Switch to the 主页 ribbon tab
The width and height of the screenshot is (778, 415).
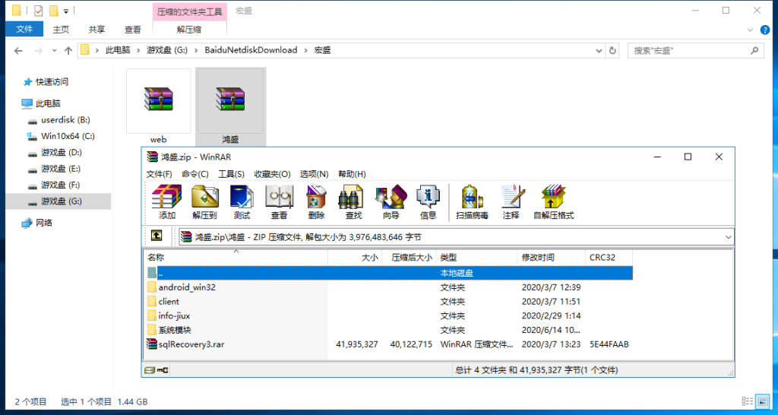(61, 30)
